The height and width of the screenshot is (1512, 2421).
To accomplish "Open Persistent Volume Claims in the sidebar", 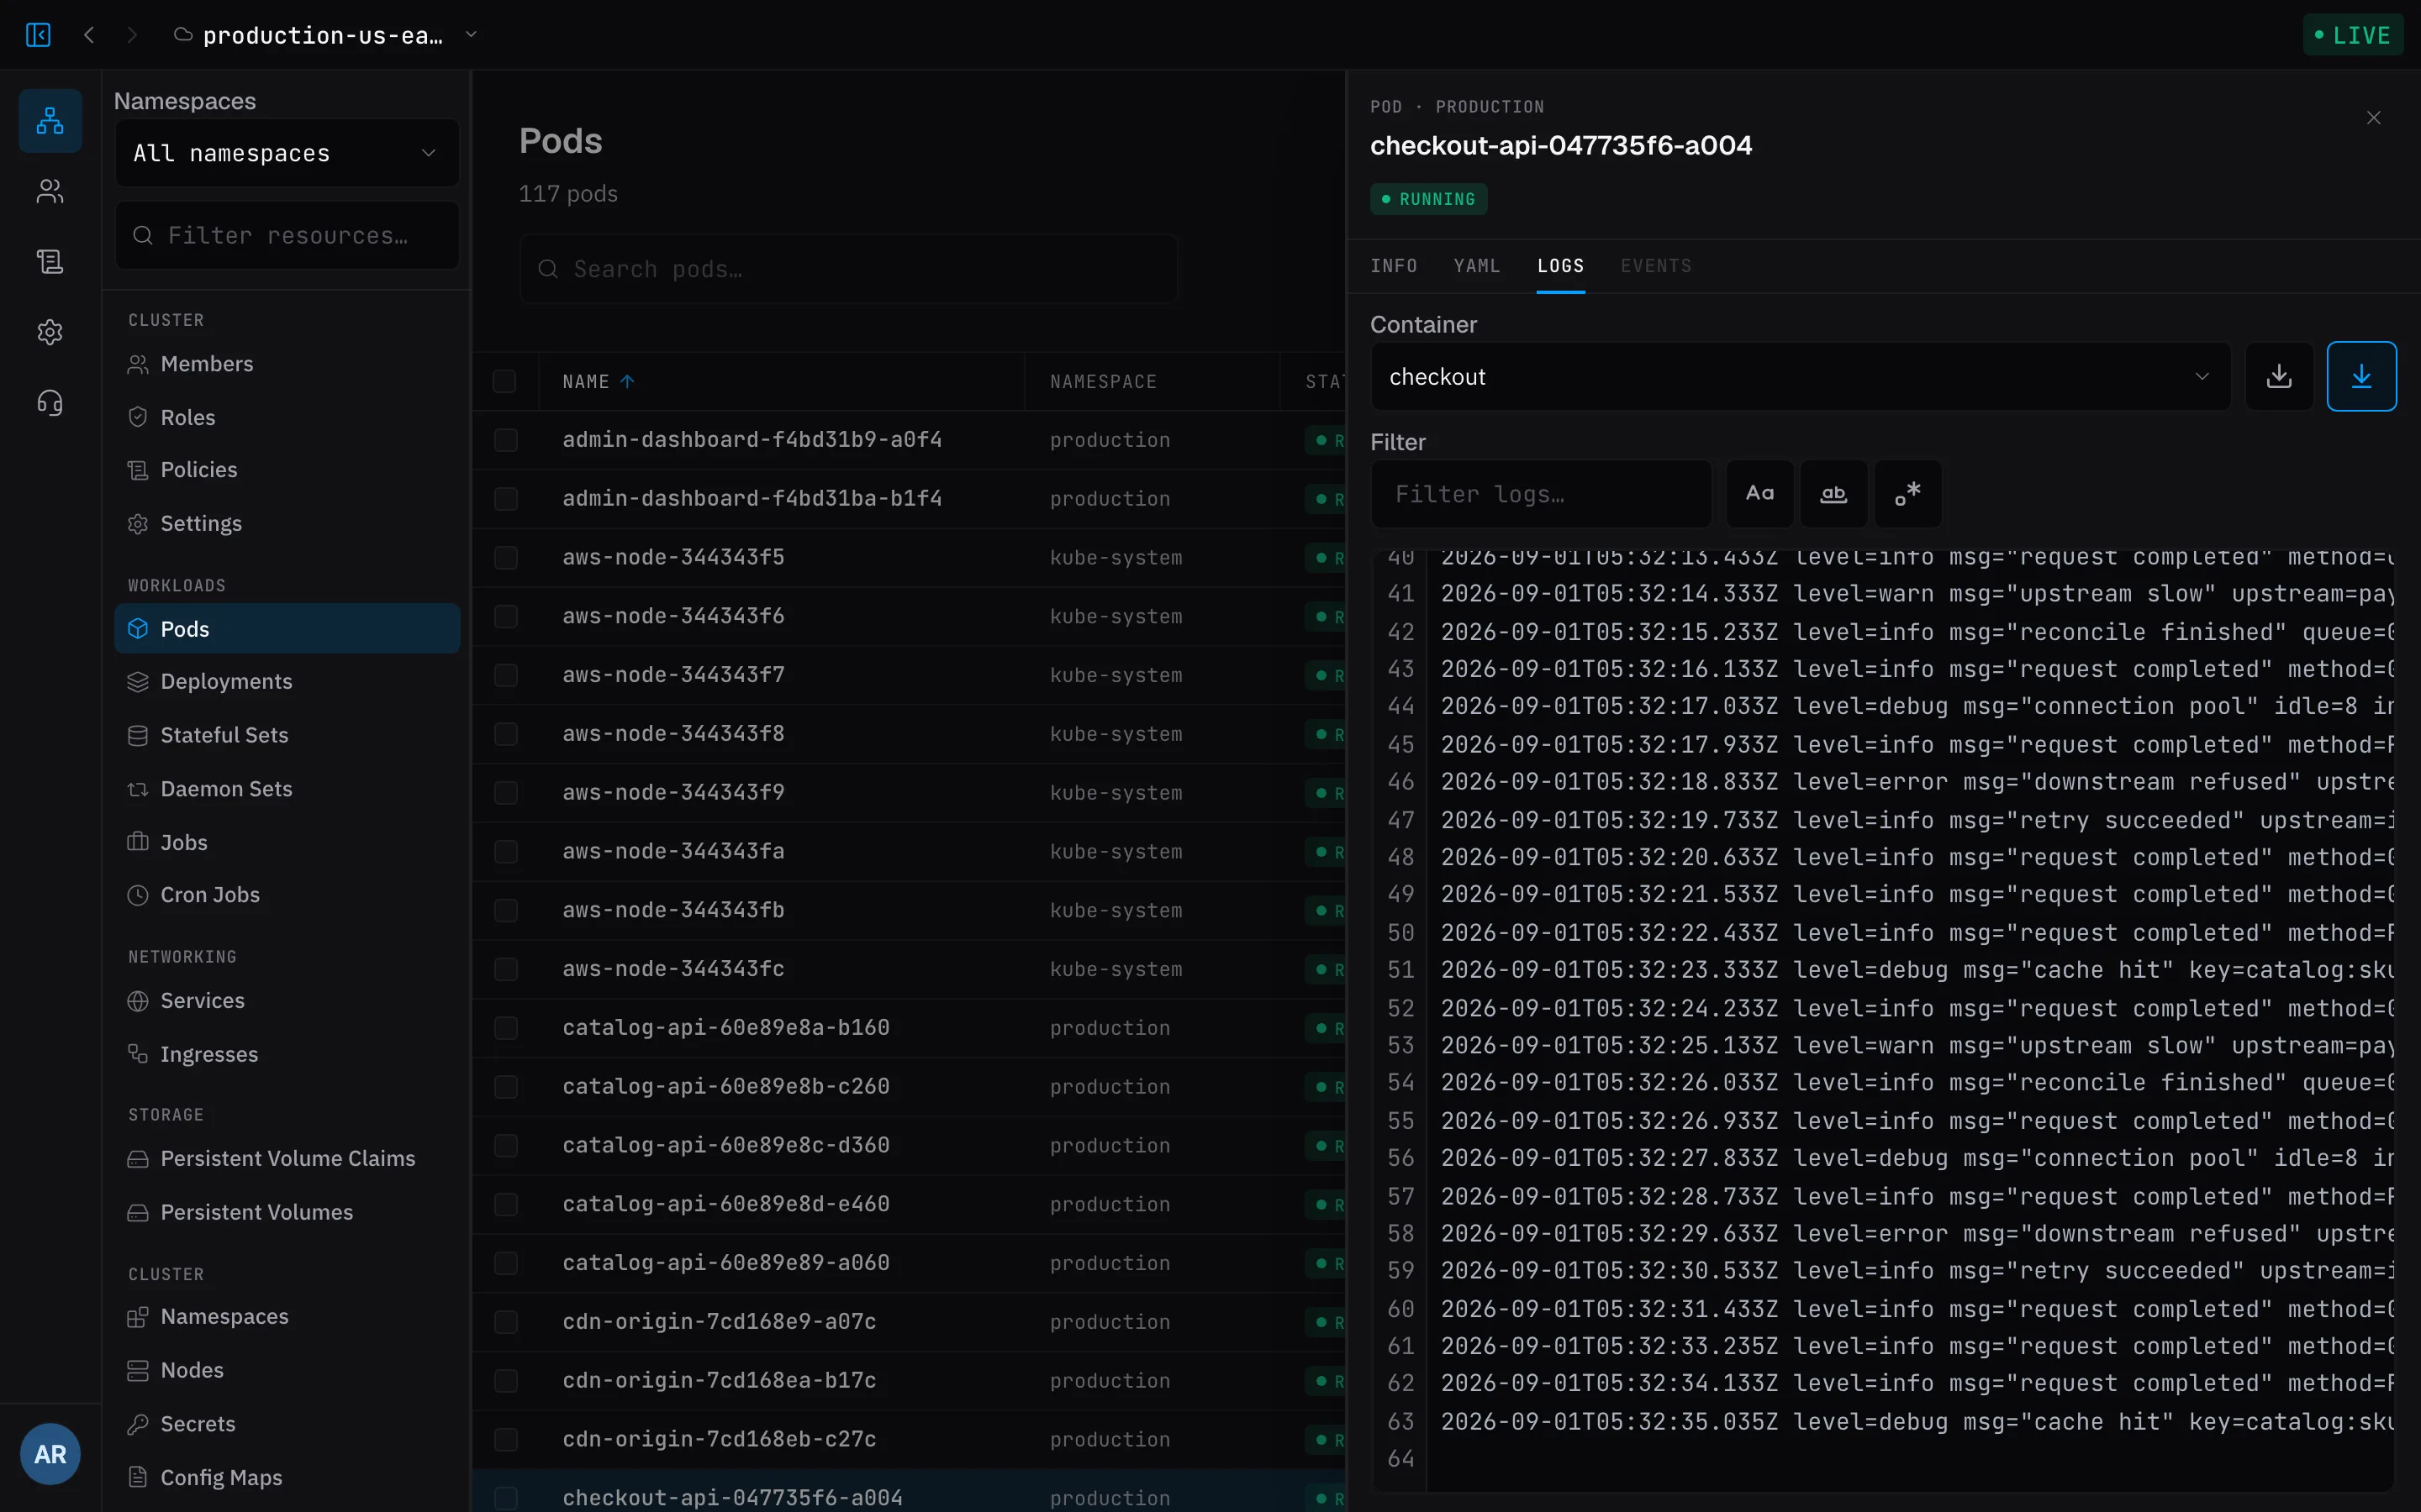I will (287, 1159).
